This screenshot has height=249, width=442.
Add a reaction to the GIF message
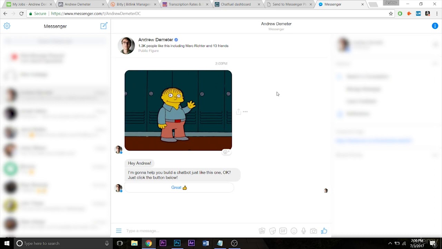tap(226, 152)
